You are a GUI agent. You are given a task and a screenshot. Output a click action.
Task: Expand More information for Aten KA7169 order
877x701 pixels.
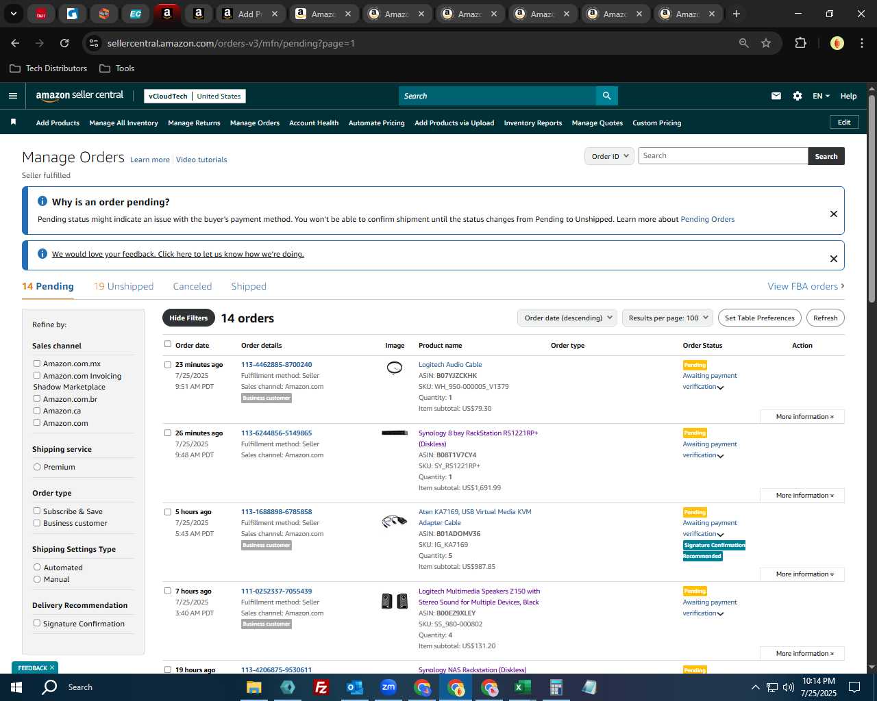click(x=802, y=574)
